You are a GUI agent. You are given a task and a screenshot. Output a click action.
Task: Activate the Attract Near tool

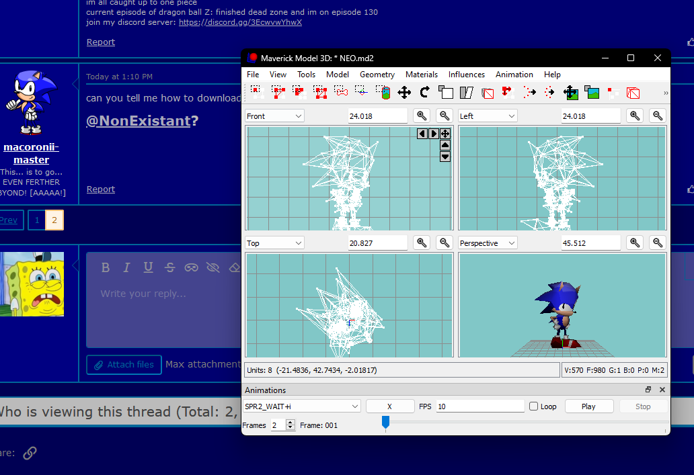coord(549,93)
